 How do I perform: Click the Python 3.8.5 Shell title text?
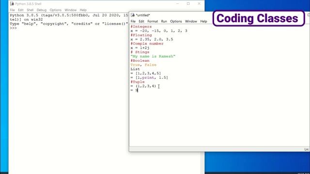click(x=28, y=4)
